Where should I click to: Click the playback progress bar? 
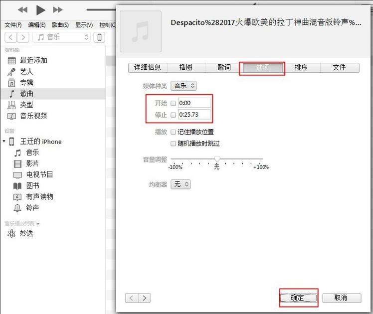(x=101, y=10)
